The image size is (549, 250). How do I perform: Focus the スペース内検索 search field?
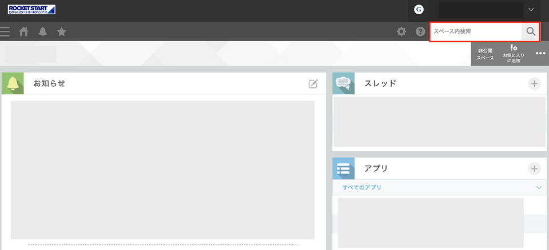475,31
